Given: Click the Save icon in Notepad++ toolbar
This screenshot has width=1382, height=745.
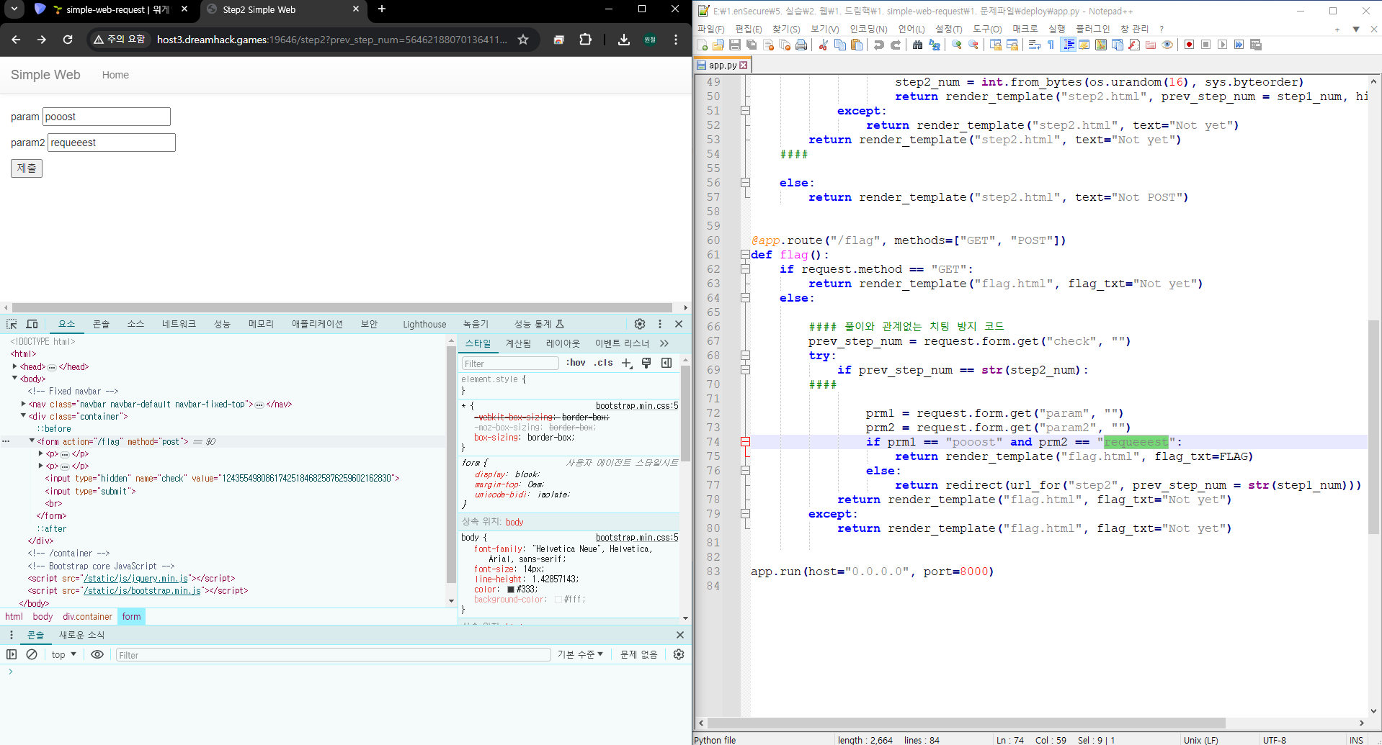Looking at the screenshot, I should point(735,45).
